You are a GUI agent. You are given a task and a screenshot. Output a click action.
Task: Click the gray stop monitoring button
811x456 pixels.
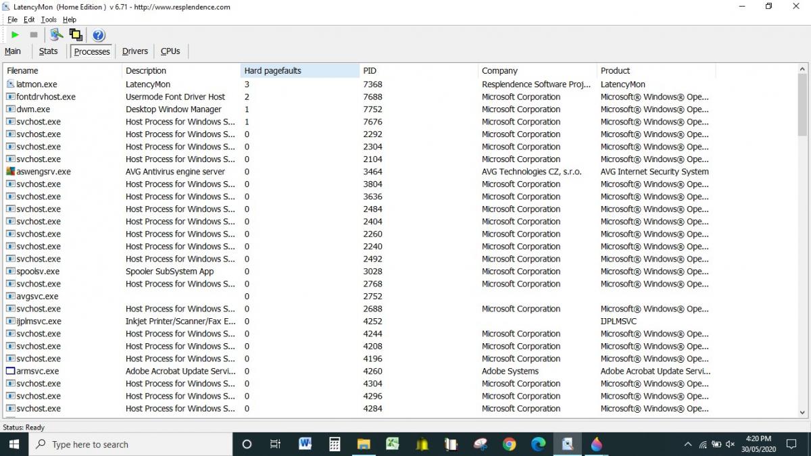click(34, 34)
